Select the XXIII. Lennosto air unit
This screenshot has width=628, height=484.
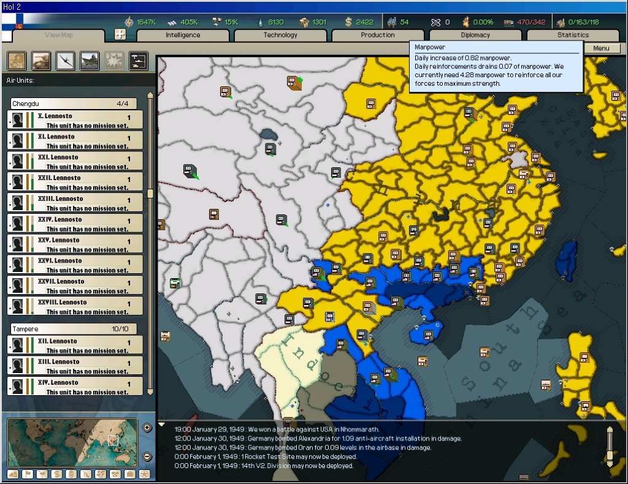tap(75, 203)
